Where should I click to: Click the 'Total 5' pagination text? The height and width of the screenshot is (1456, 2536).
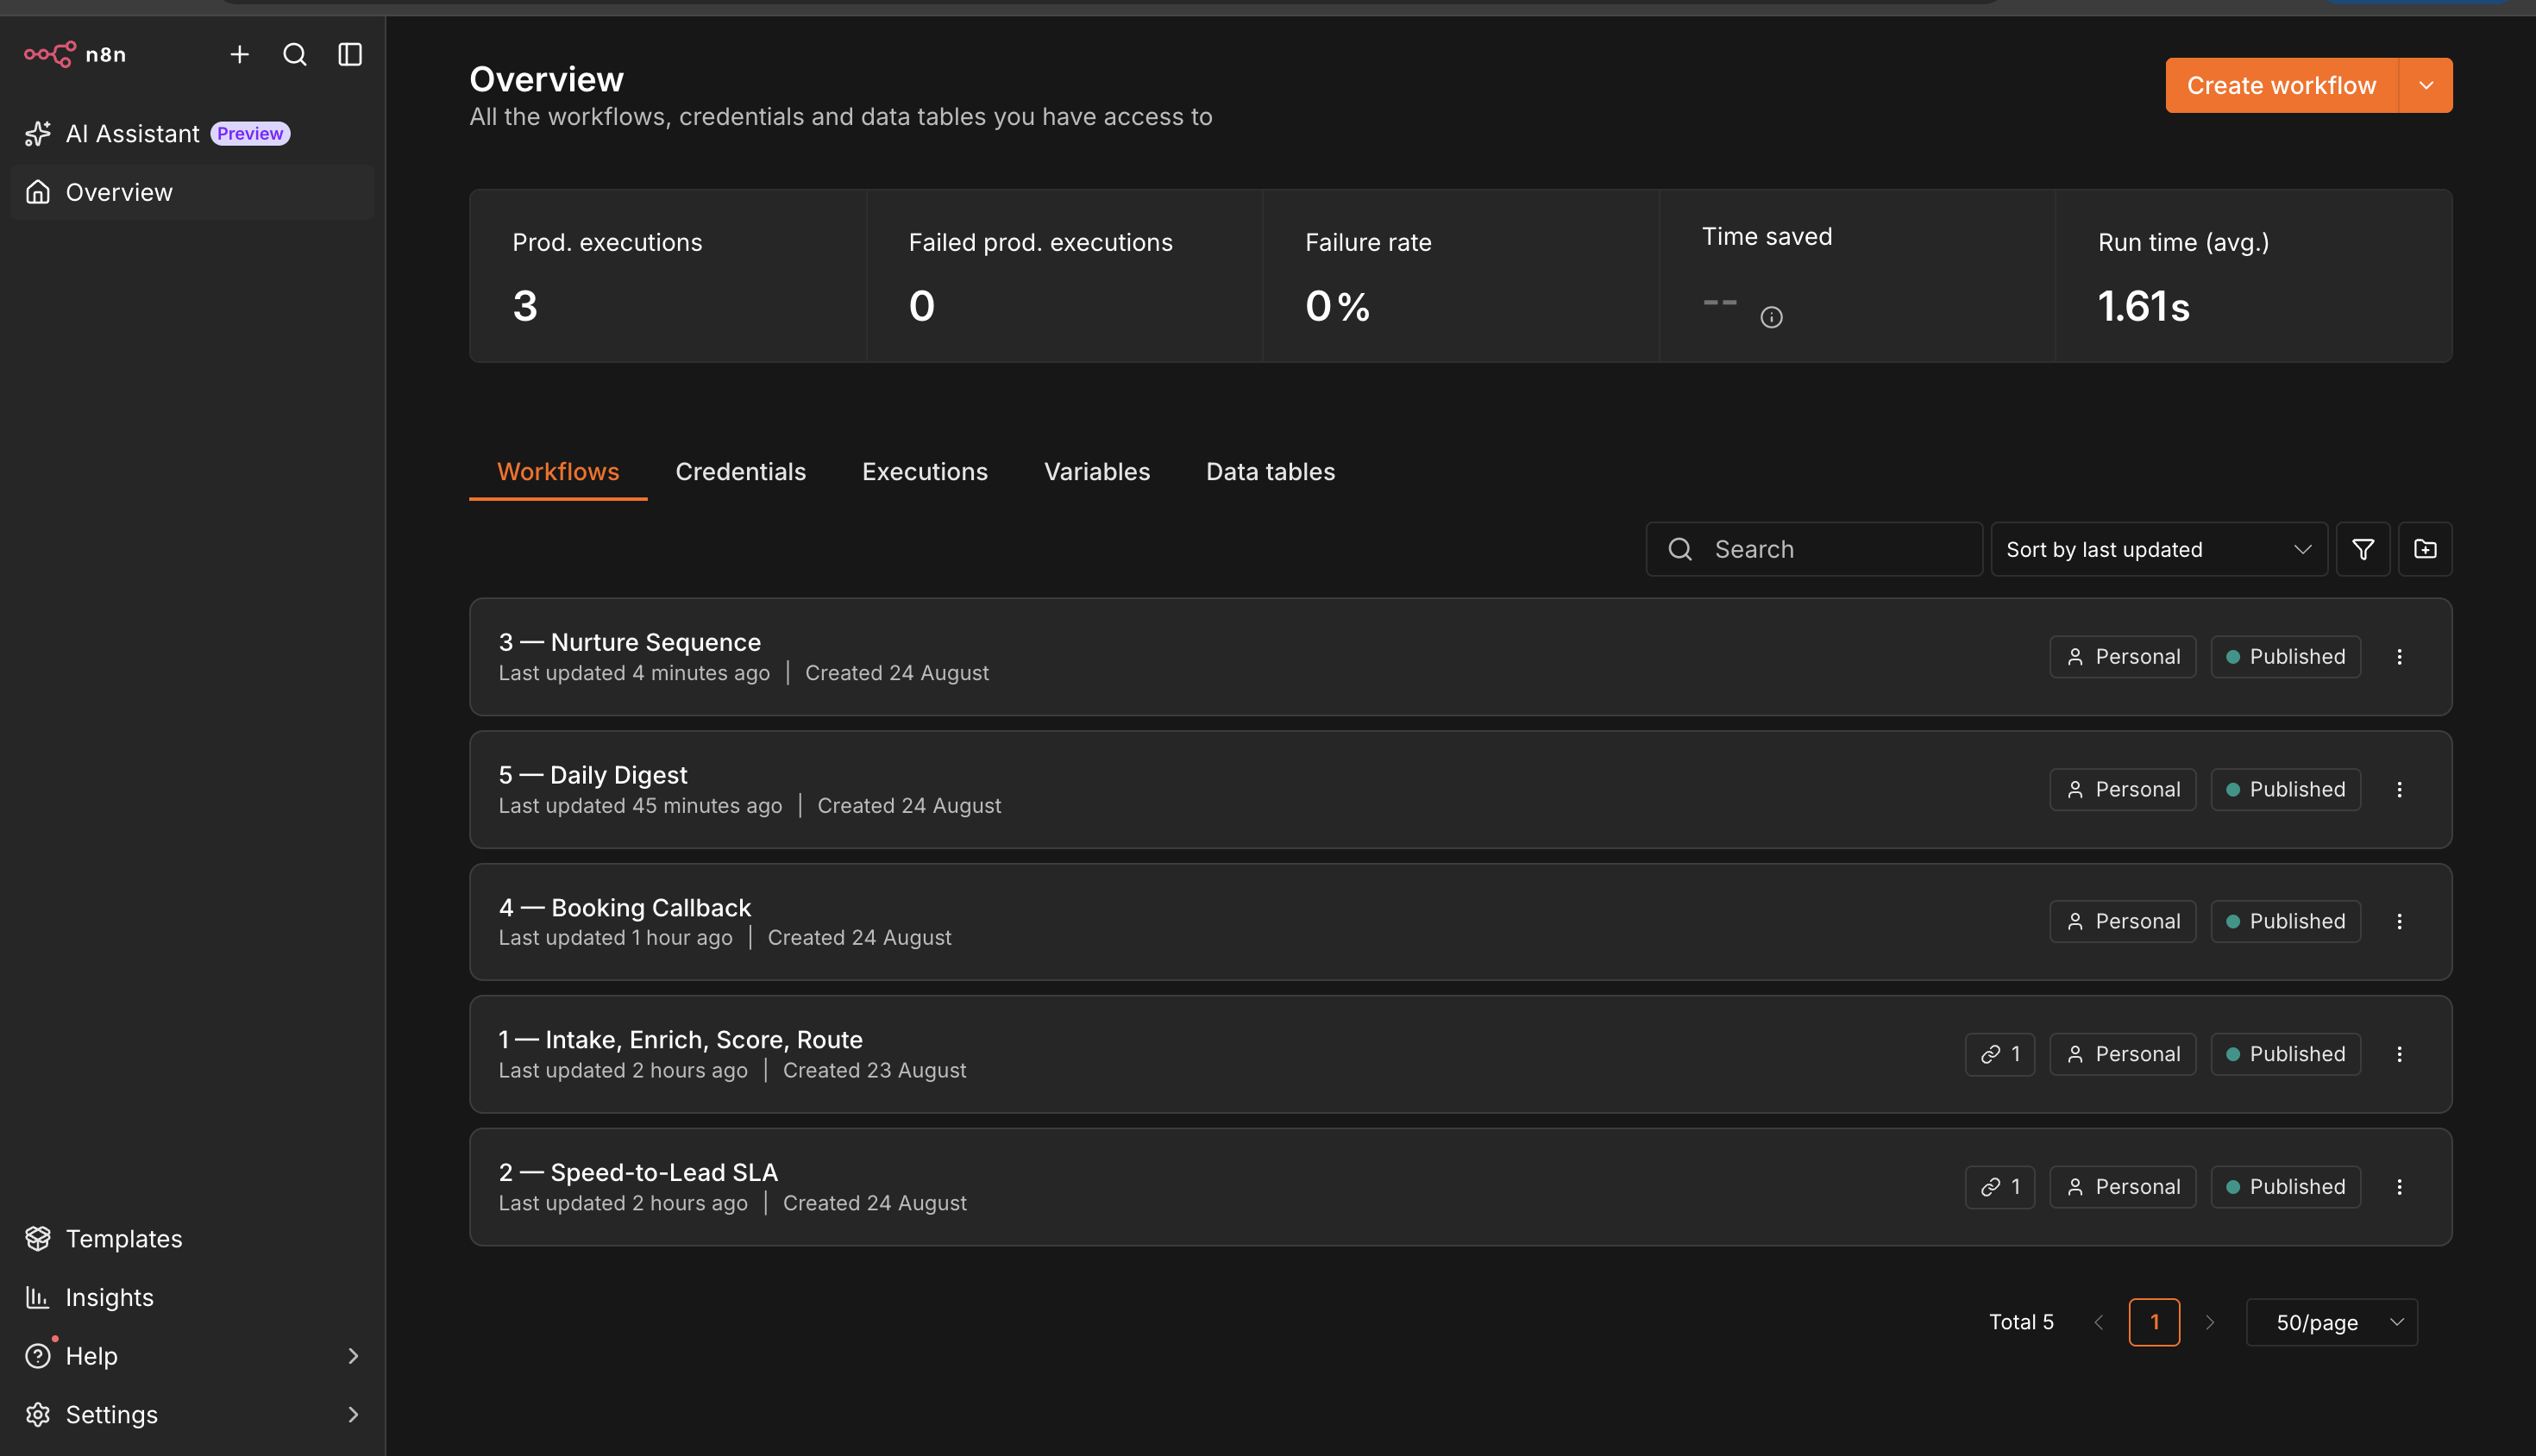point(2021,1322)
